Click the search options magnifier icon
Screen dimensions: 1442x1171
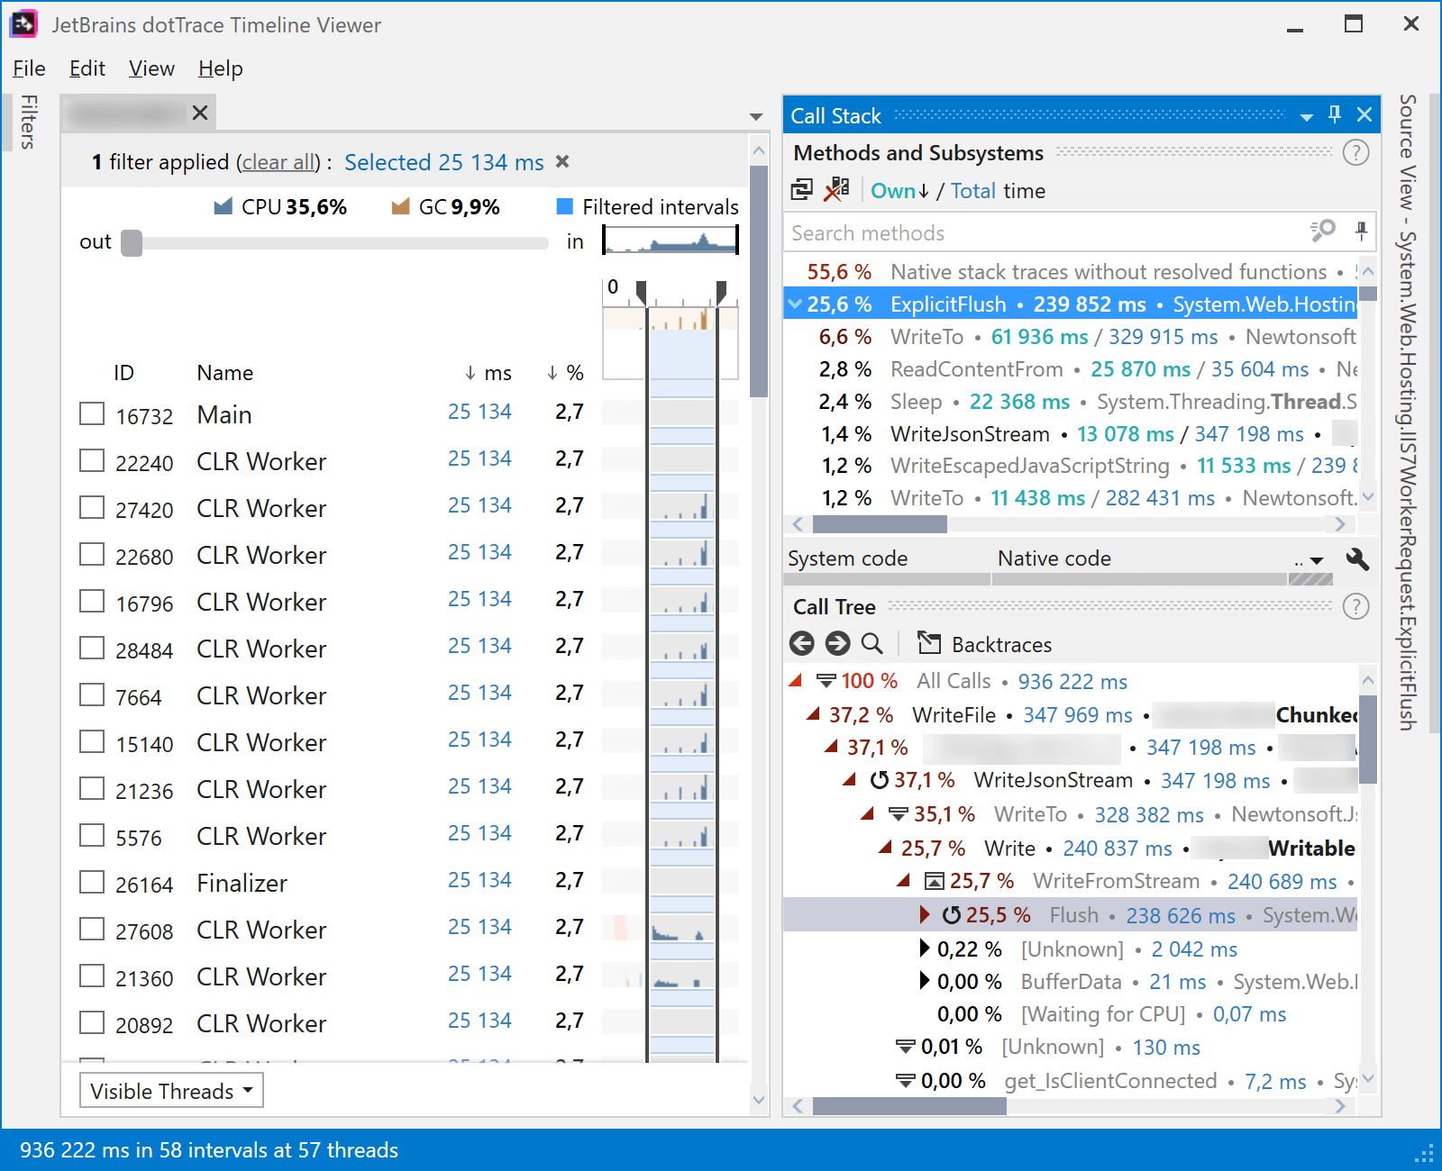click(1323, 231)
